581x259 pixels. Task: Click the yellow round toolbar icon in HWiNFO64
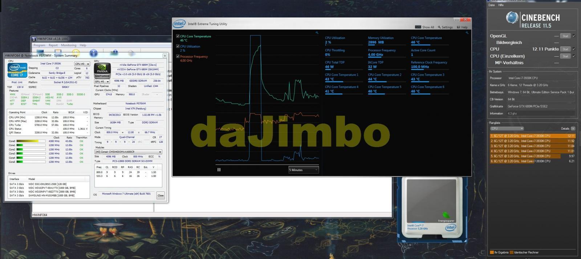75,53
